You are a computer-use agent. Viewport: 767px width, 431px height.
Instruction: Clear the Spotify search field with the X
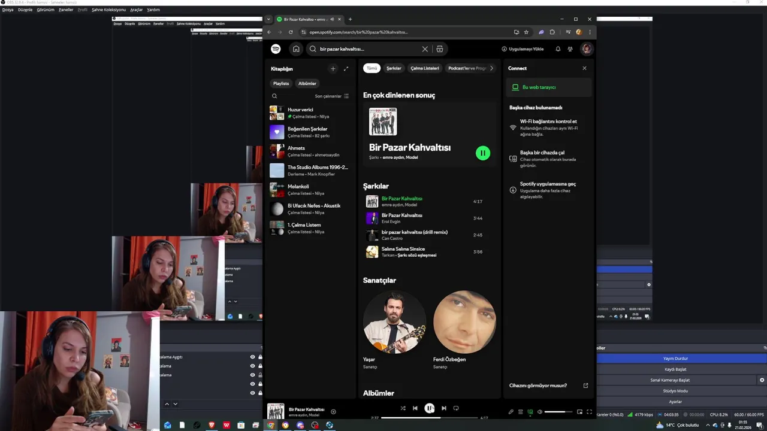tap(425, 49)
